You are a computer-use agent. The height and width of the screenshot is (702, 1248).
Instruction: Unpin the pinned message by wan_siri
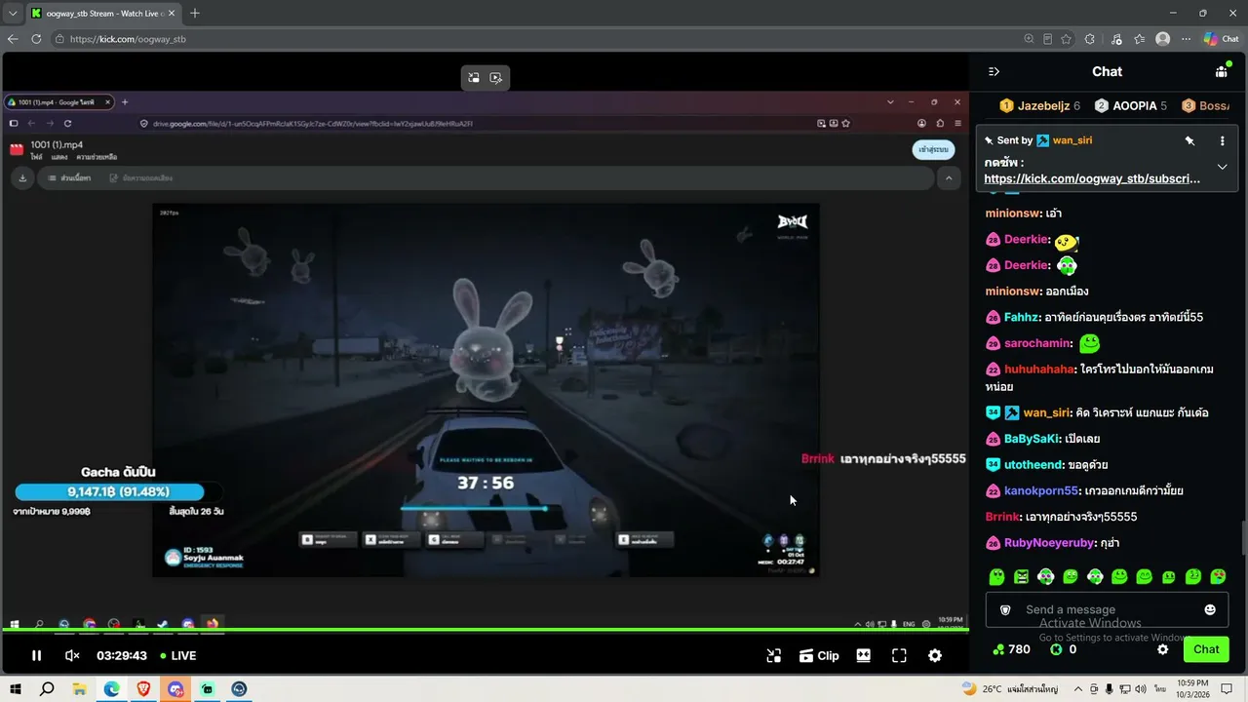tap(1189, 140)
